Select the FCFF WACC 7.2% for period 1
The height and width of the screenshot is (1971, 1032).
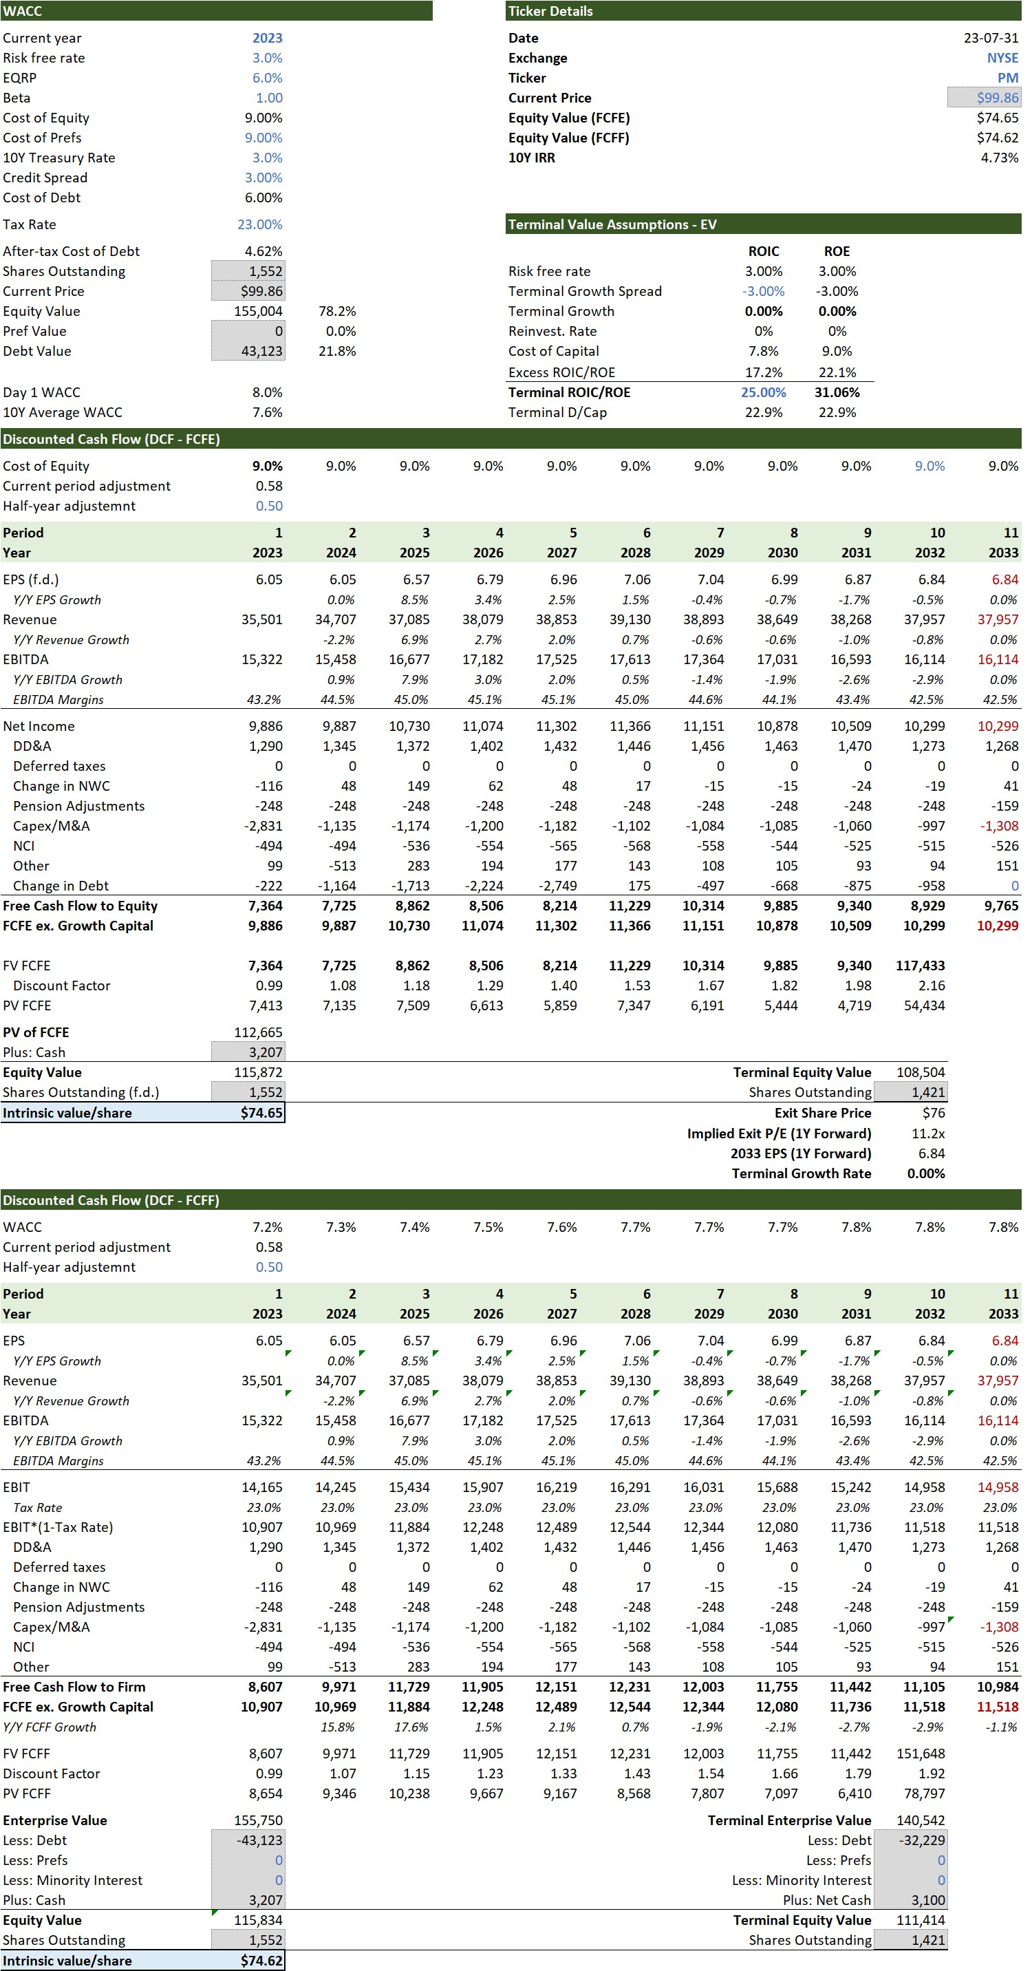point(267,1228)
